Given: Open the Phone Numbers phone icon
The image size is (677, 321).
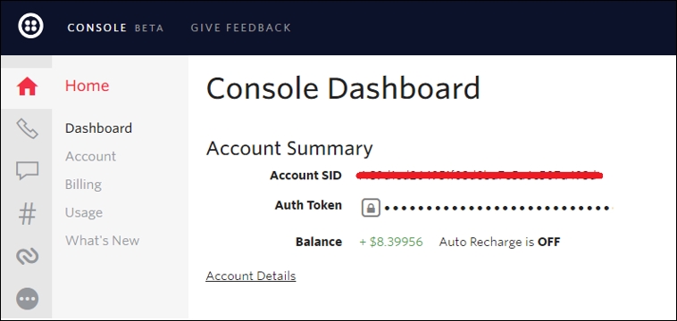Looking at the screenshot, I should 27,128.
